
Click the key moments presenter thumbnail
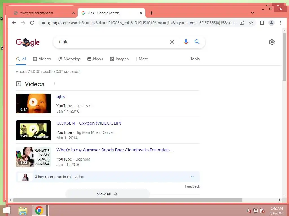tap(25, 177)
